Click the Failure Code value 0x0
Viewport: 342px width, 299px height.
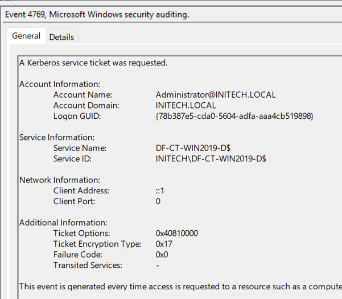(x=162, y=255)
